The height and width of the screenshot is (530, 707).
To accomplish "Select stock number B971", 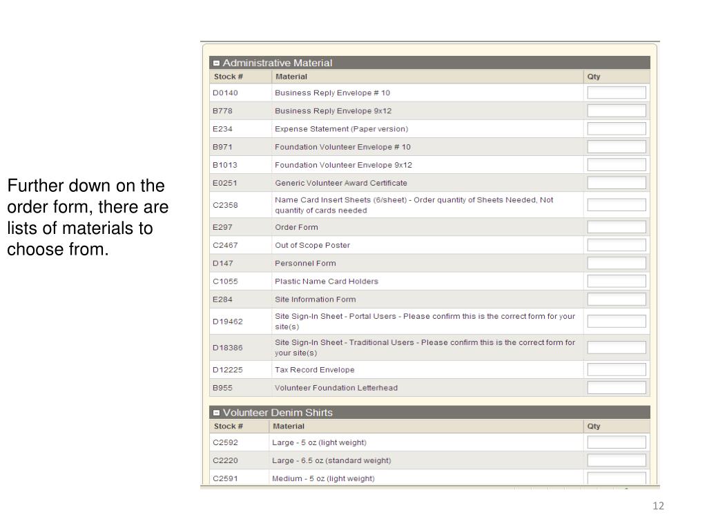I will coord(222,147).
